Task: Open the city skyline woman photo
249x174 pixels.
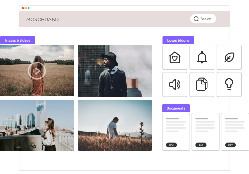Action: click(x=37, y=125)
